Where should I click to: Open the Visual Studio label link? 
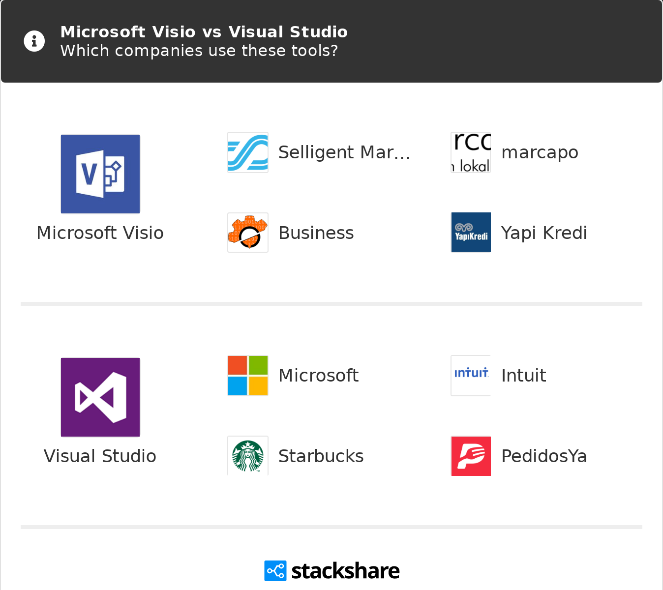tap(100, 456)
